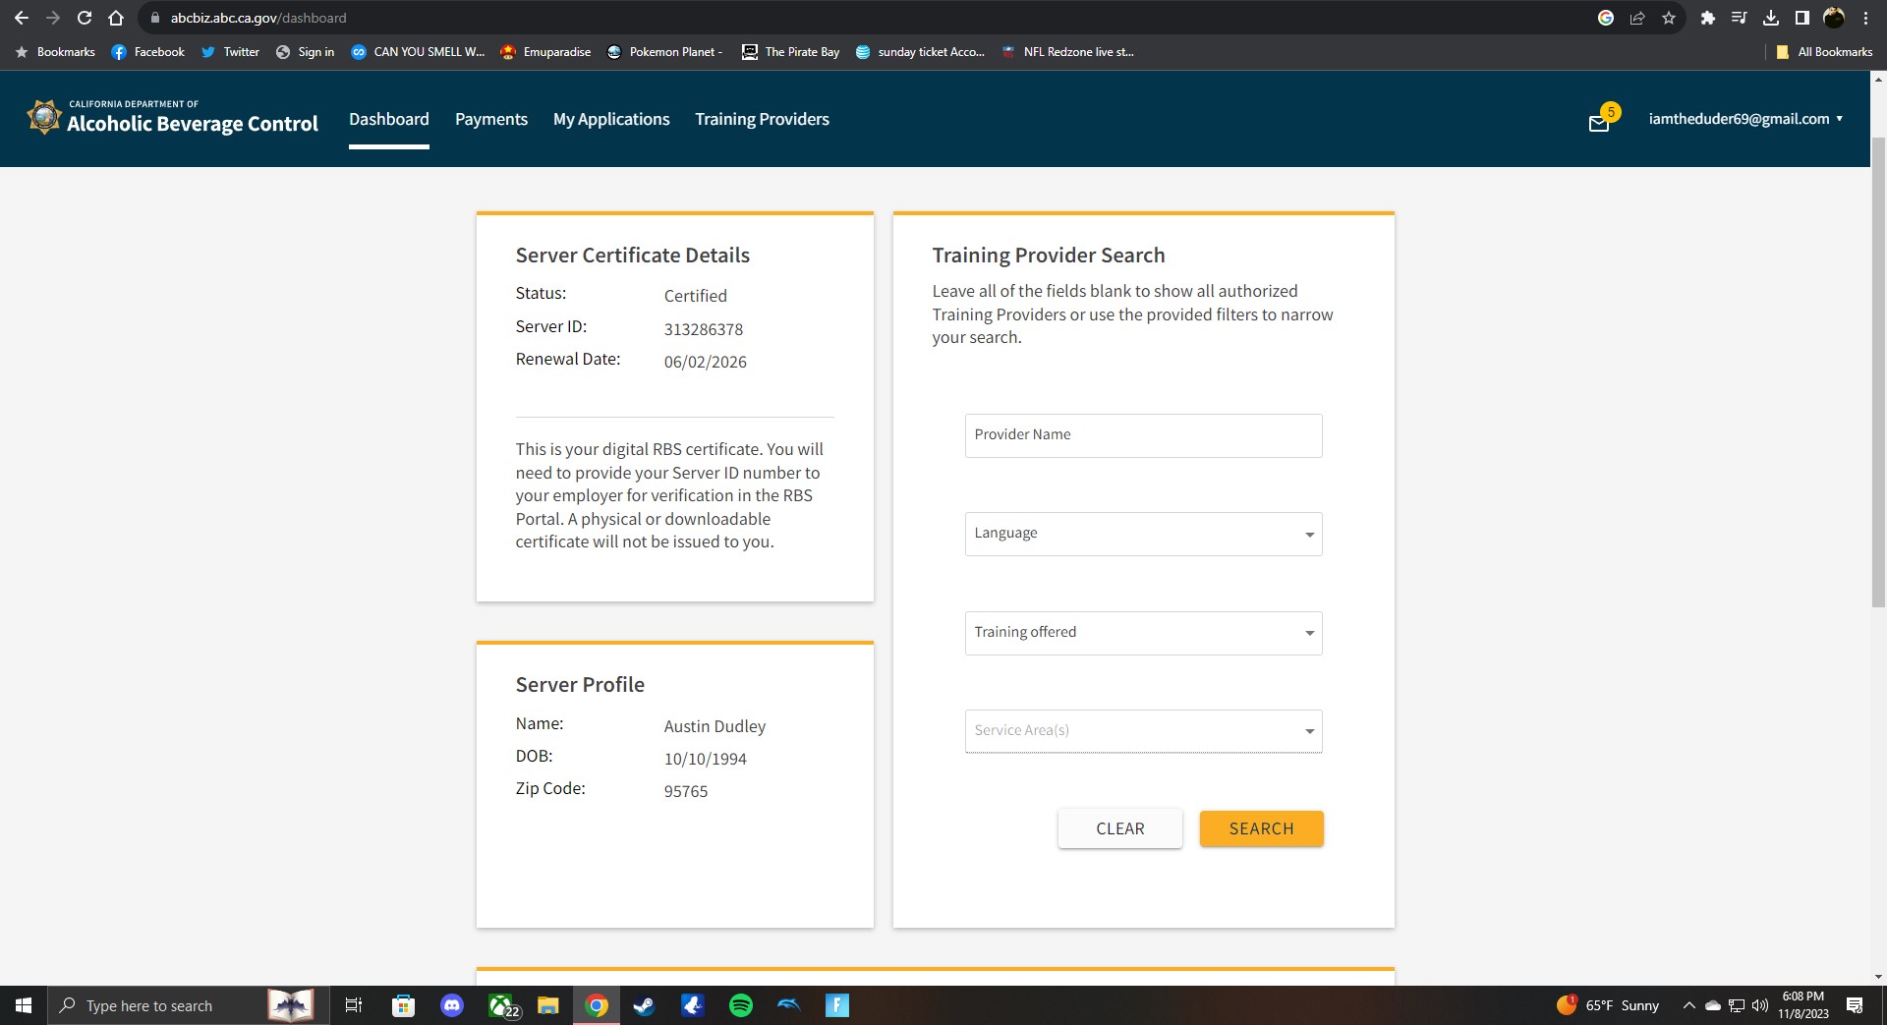Expand the Language dropdown

1143,534
